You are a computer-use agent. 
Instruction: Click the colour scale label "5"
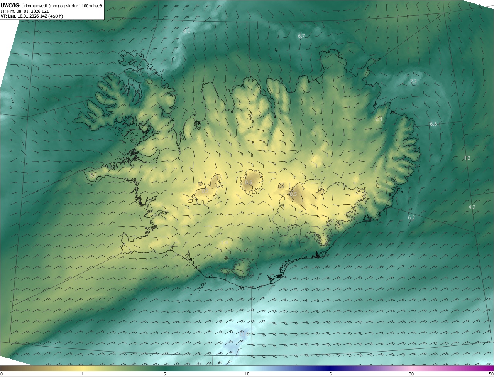point(165,374)
